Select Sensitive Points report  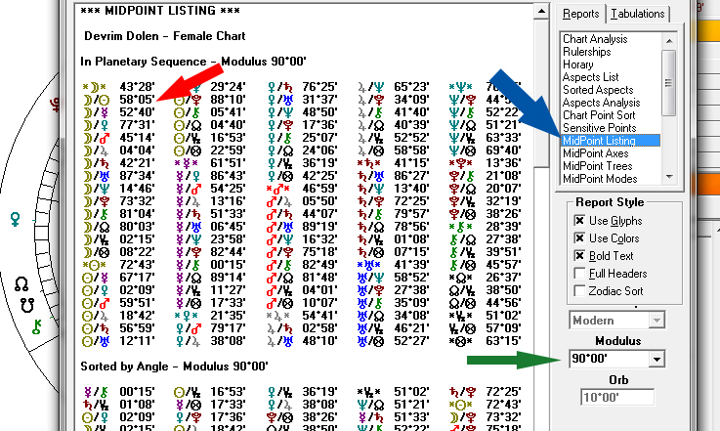coord(599,128)
